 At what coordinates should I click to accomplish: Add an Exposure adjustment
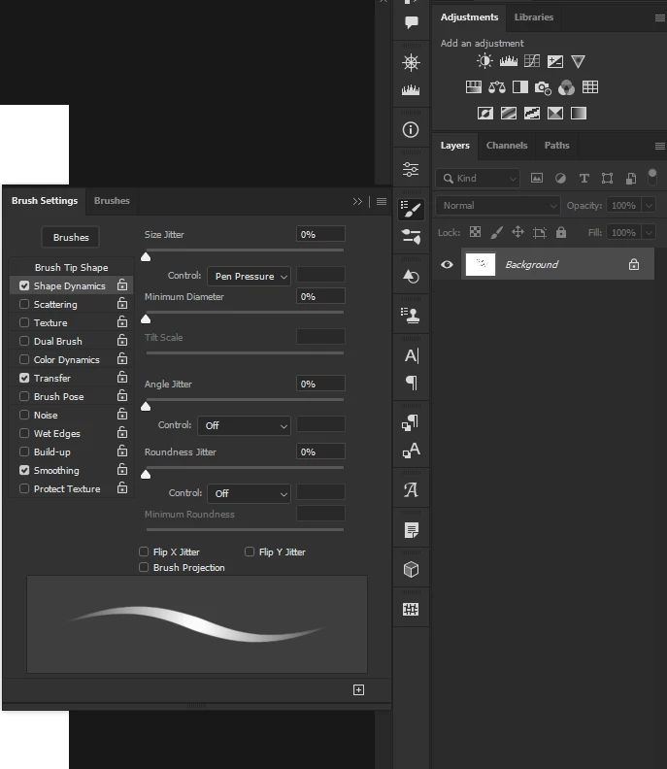(555, 61)
